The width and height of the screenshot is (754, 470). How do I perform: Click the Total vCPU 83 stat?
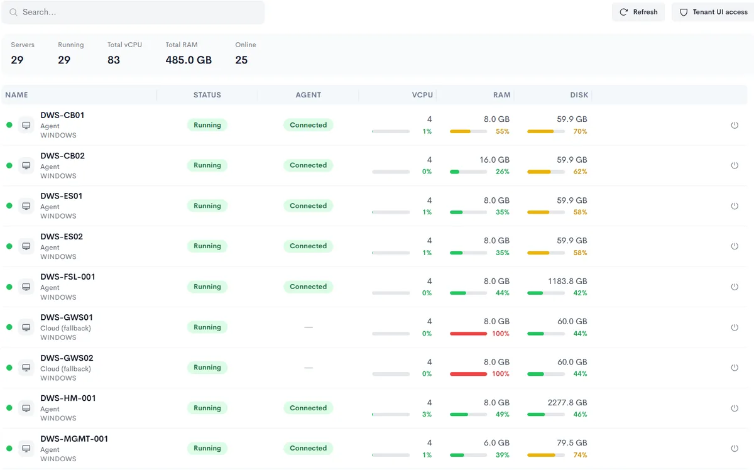[124, 55]
